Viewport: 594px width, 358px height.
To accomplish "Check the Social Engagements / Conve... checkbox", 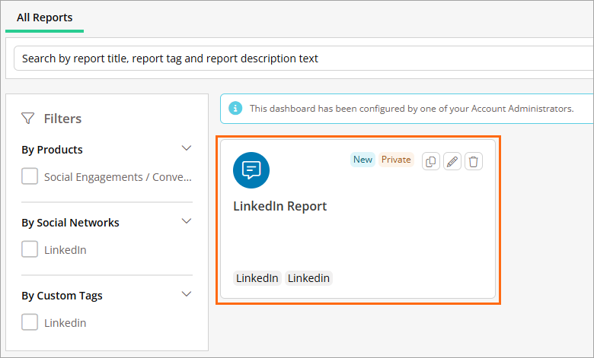I will click(30, 176).
